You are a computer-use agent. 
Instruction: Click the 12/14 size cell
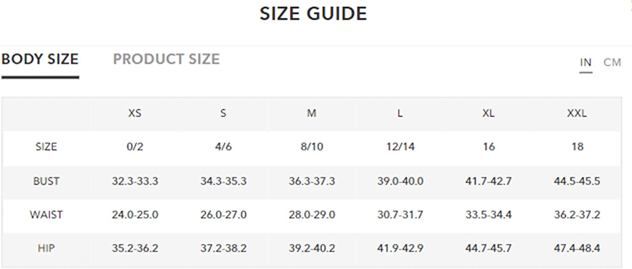[x=400, y=147]
